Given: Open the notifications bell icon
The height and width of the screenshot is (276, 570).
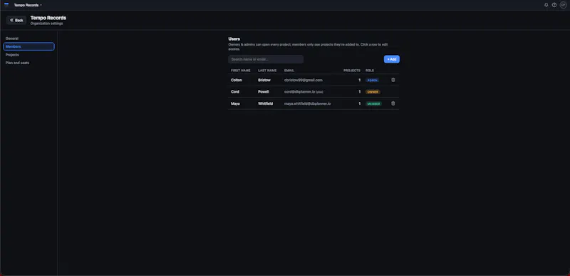Looking at the screenshot, I should click(x=546, y=5).
